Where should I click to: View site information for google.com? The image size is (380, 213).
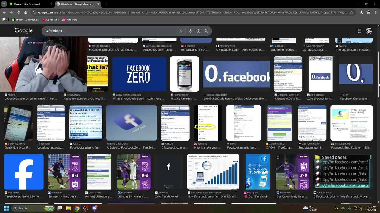34,12
